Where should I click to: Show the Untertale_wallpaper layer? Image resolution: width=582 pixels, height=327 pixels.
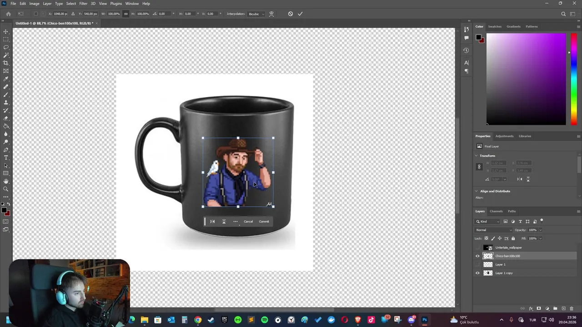(477, 248)
